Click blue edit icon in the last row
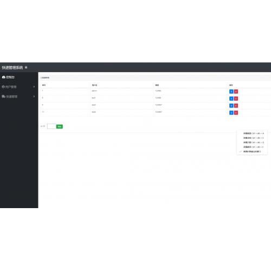The width and height of the screenshot is (271, 271). pos(231,113)
